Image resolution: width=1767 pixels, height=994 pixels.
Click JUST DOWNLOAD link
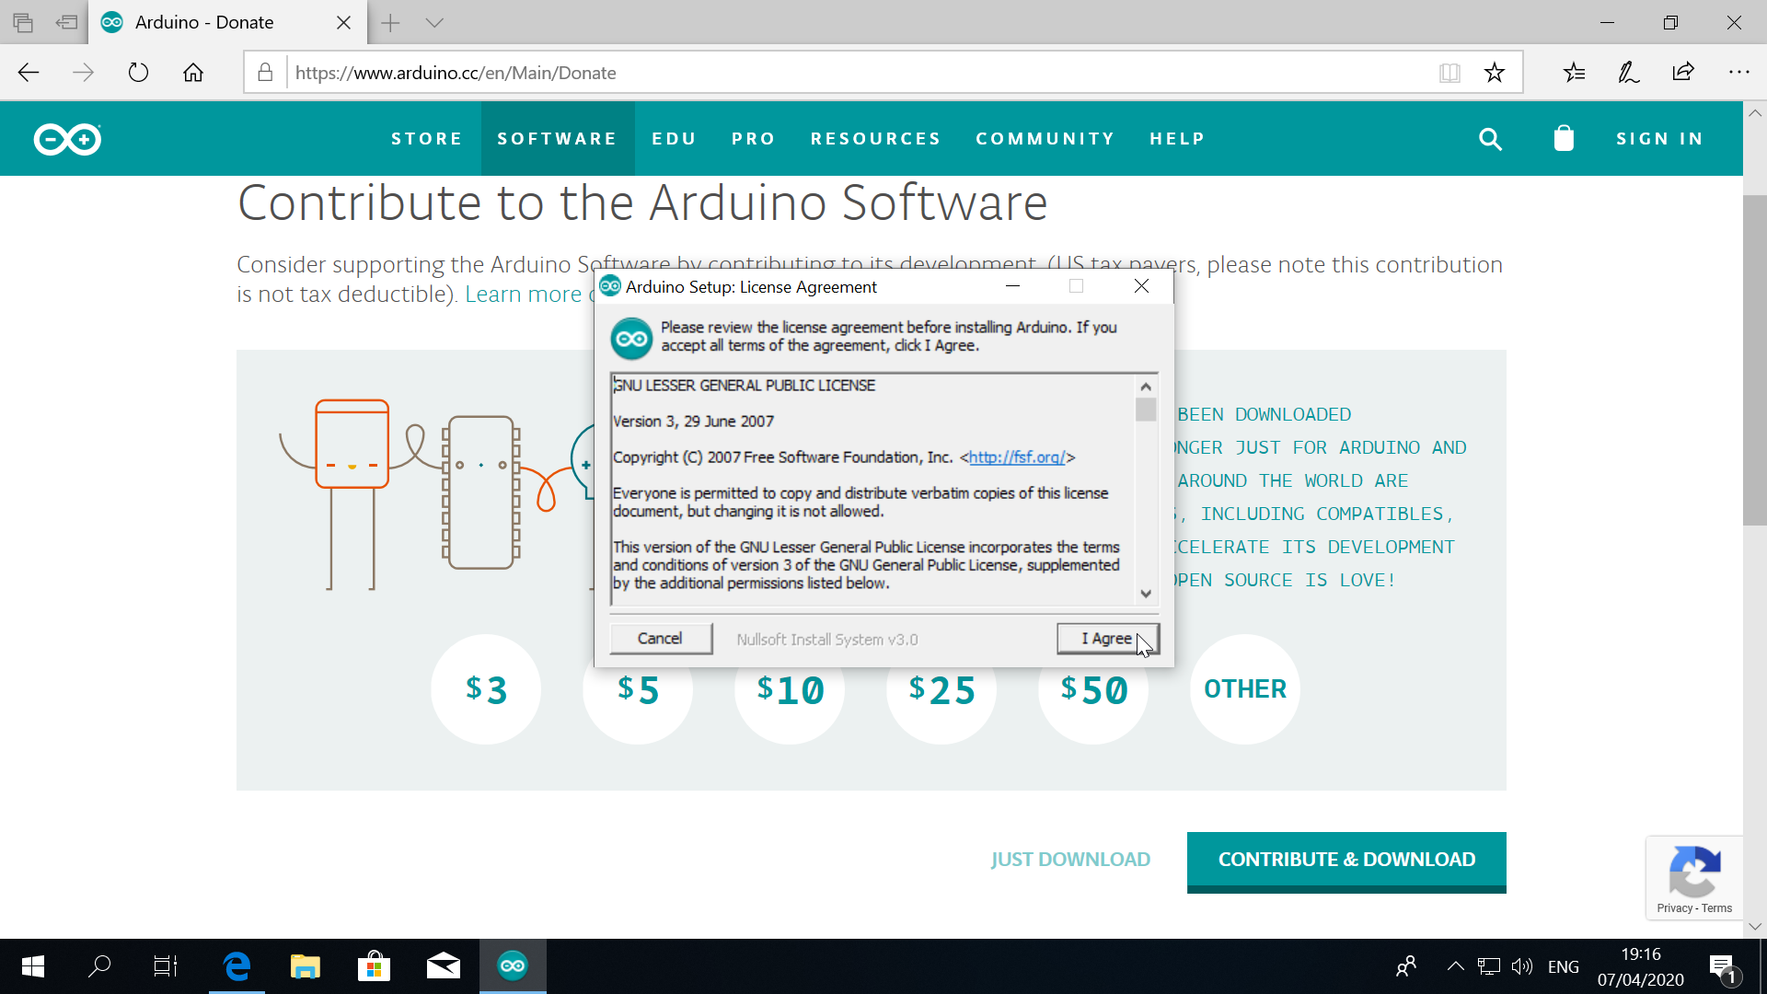[x=1070, y=860]
